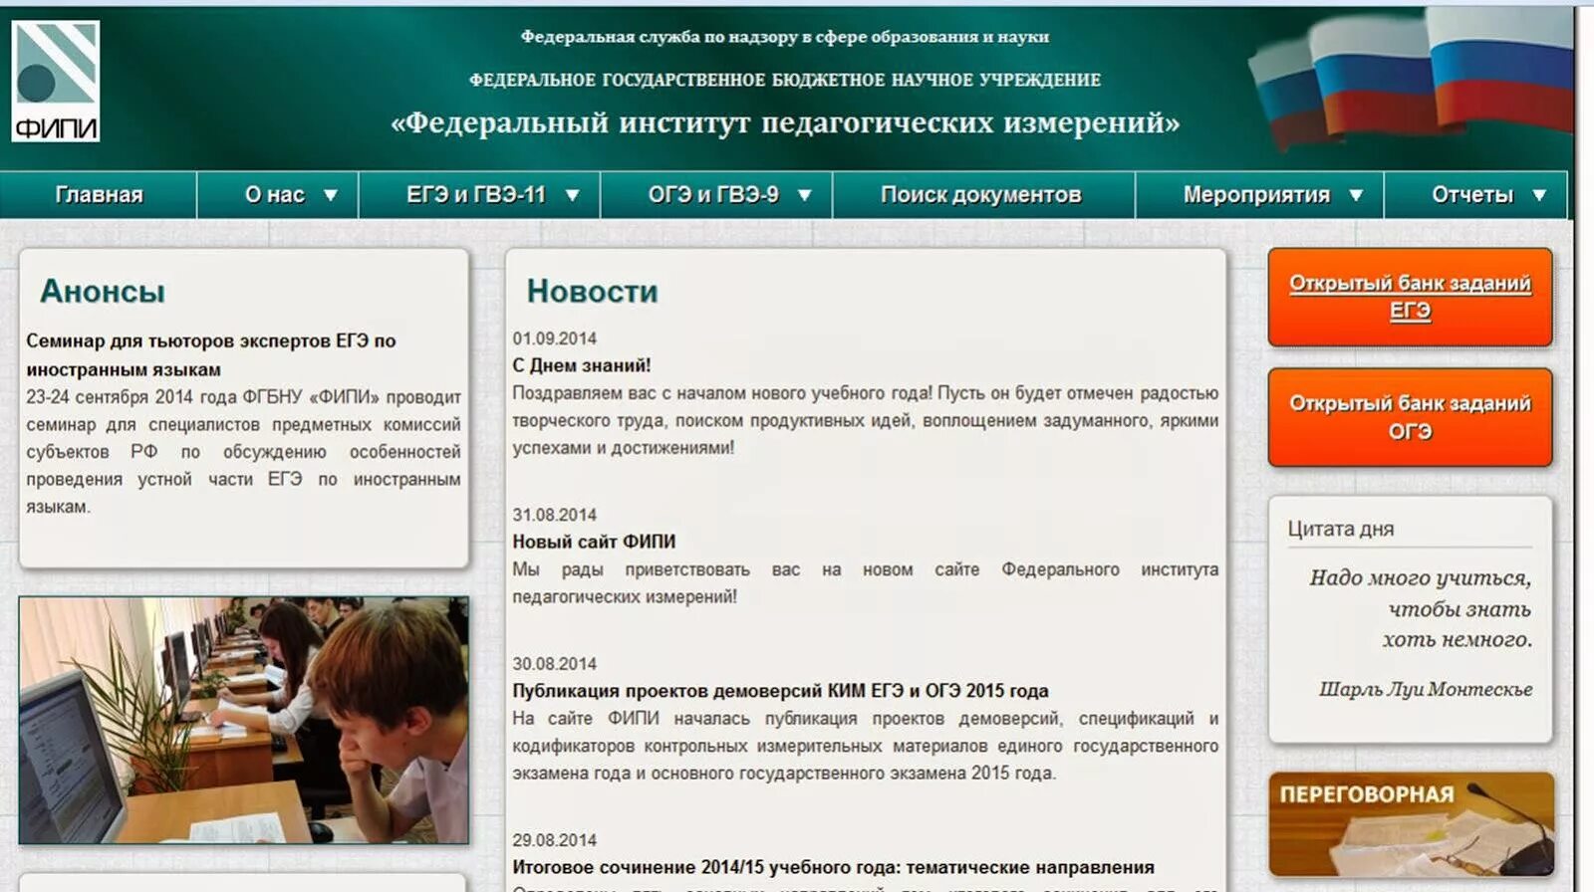1594x892 pixels.
Task: Open news Публикация проектов демоверсий КИМ
Action: [x=780, y=691]
